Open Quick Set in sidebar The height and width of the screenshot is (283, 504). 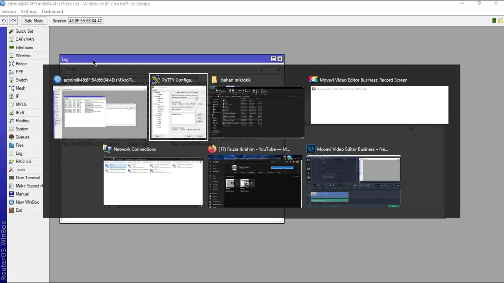click(x=24, y=31)
